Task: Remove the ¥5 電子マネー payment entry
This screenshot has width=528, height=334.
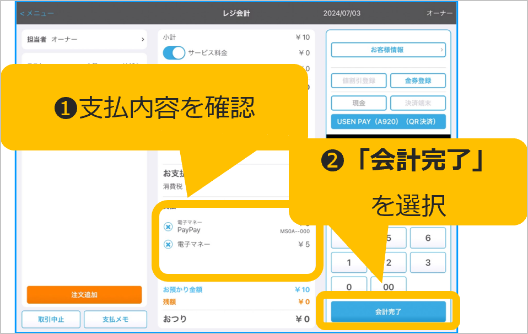Action: [169, 244]
